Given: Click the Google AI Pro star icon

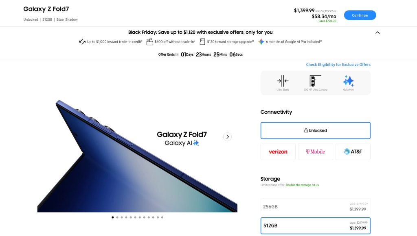Looking at the screenshot, I should pos(261,41).
